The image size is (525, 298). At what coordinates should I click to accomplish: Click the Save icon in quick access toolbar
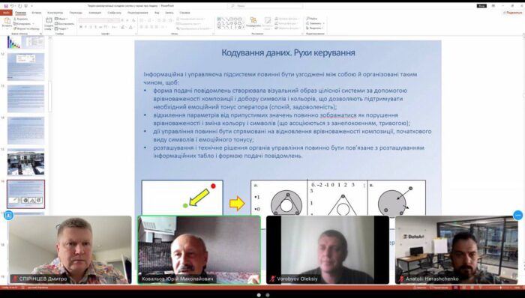coord(6,6)
